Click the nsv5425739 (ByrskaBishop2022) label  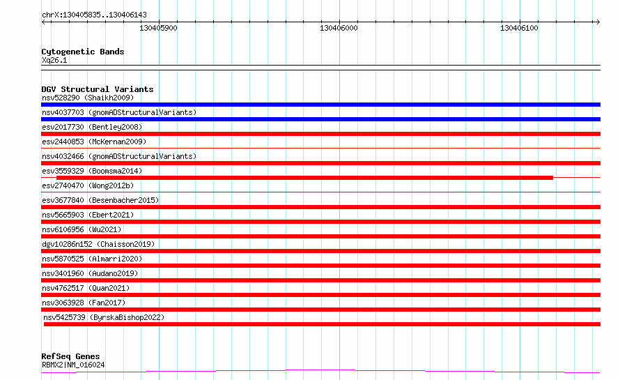tap(104, 317)
